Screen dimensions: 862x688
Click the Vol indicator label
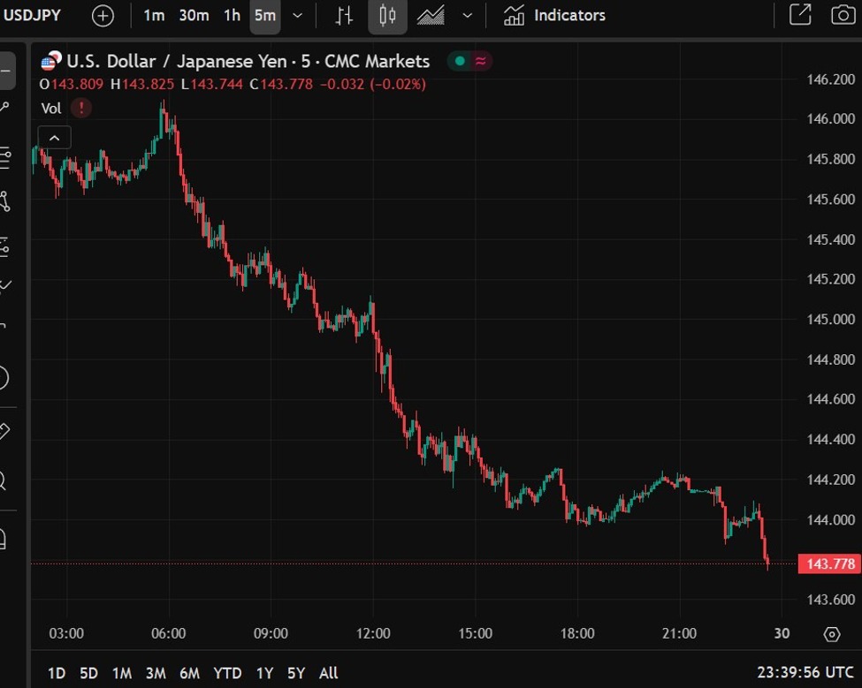point(51,108)
